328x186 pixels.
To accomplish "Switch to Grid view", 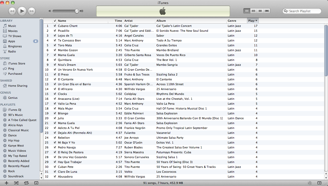I will point(260,11).
